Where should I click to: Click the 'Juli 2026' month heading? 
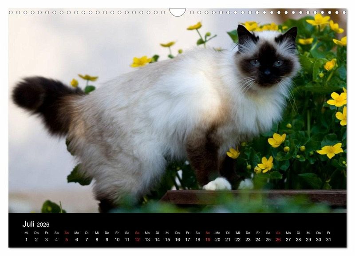(x=36, y=224)
